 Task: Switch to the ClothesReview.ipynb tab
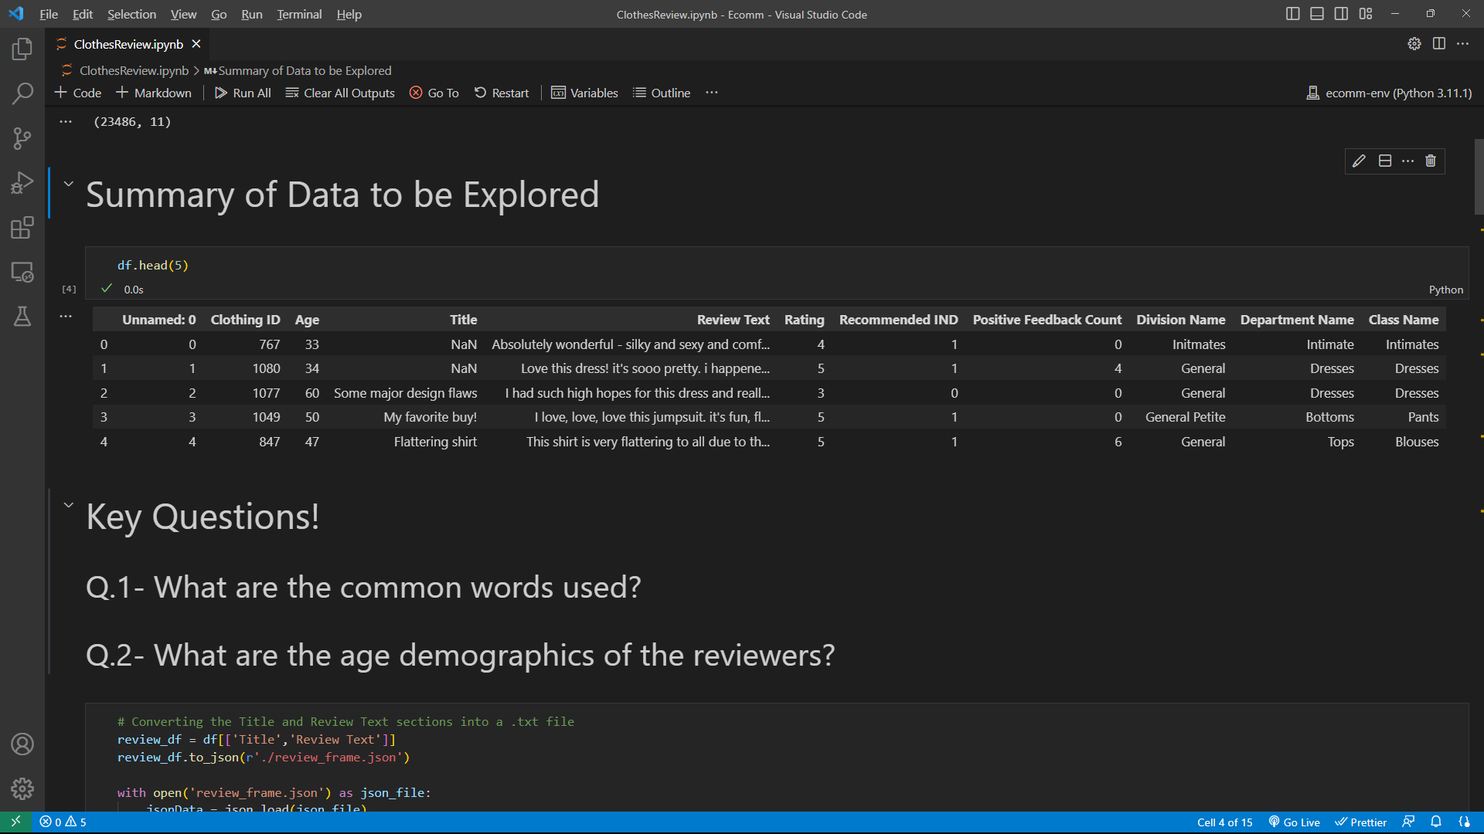(128, 44)
